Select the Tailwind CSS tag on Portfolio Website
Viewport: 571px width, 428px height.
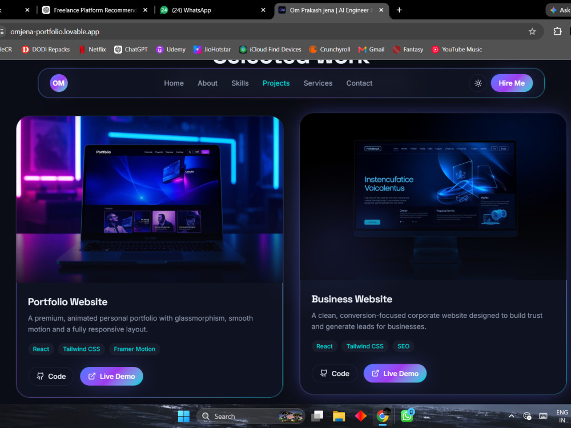pyautogui.click(x=82, y=349)
